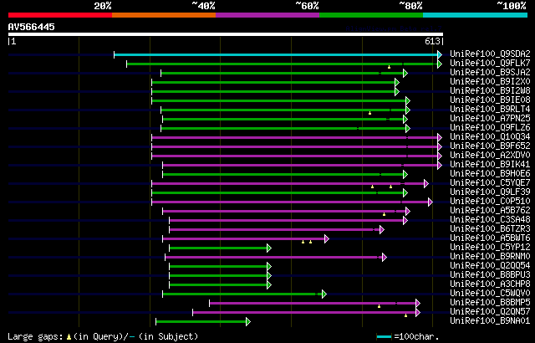
Task: Click the yellow gap marker under A5B762 bar
Action: 385,214
